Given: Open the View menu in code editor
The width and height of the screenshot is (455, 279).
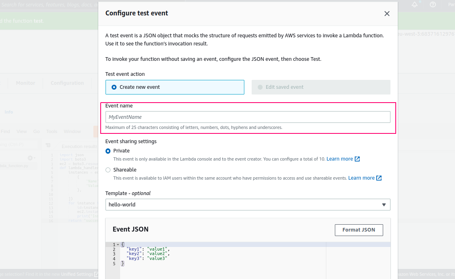Looking at the screenshot, I should tap(22, 131).
